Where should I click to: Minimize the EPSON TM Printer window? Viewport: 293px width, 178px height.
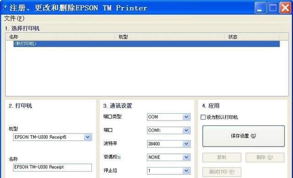point(260,8)
